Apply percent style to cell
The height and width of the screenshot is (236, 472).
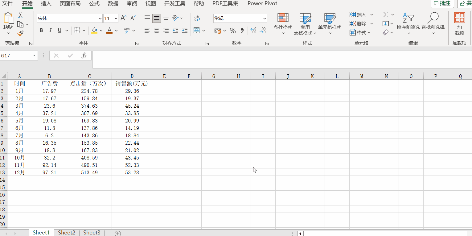pyautogui.click(x=233, y=31)
